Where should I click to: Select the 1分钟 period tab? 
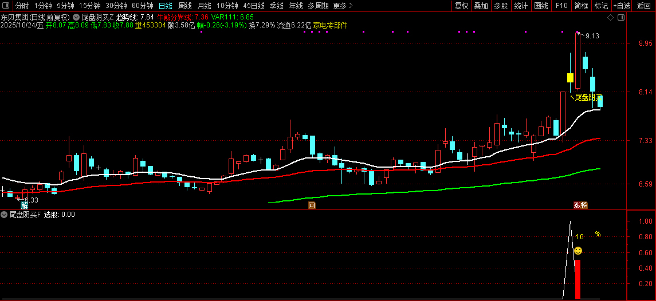43,6
